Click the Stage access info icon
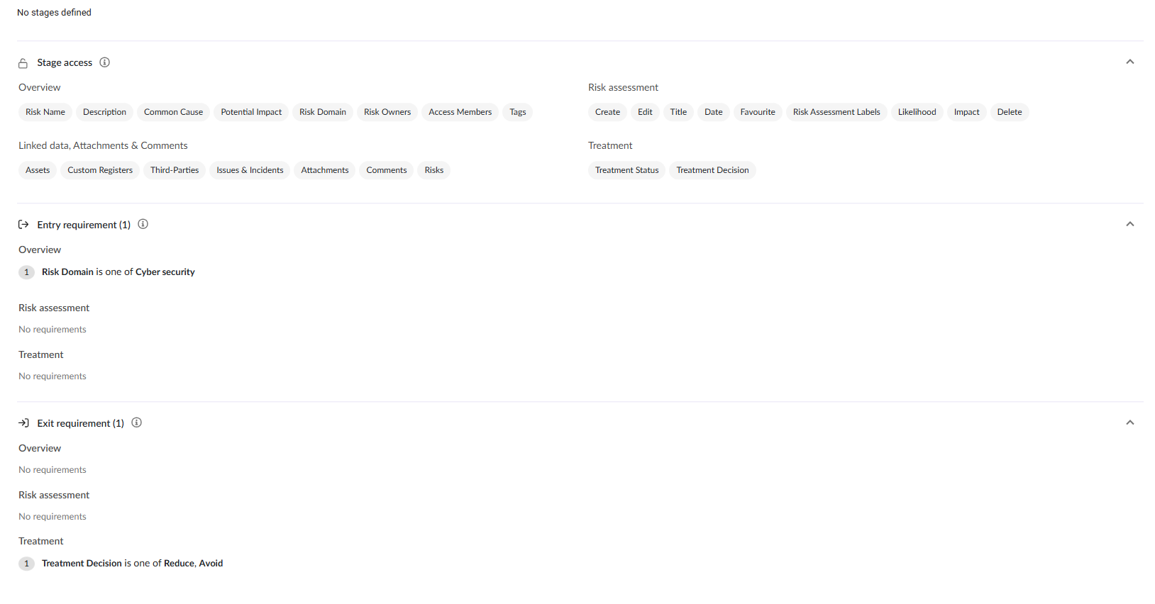1155x604 pixels. [104, 62]
